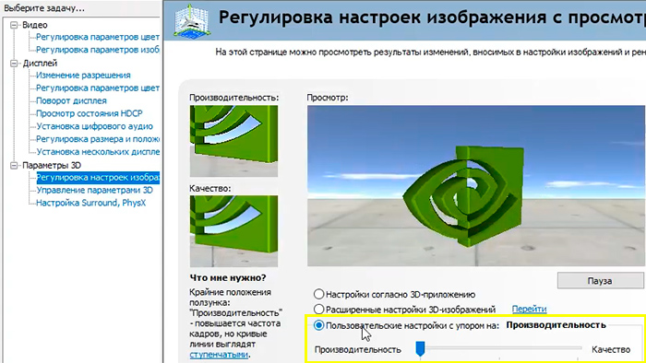The height and width of the screenshot is (363, 646).
Task: Select Настройки согласно 3D-приложению radio button
Action: click(318, 294)
